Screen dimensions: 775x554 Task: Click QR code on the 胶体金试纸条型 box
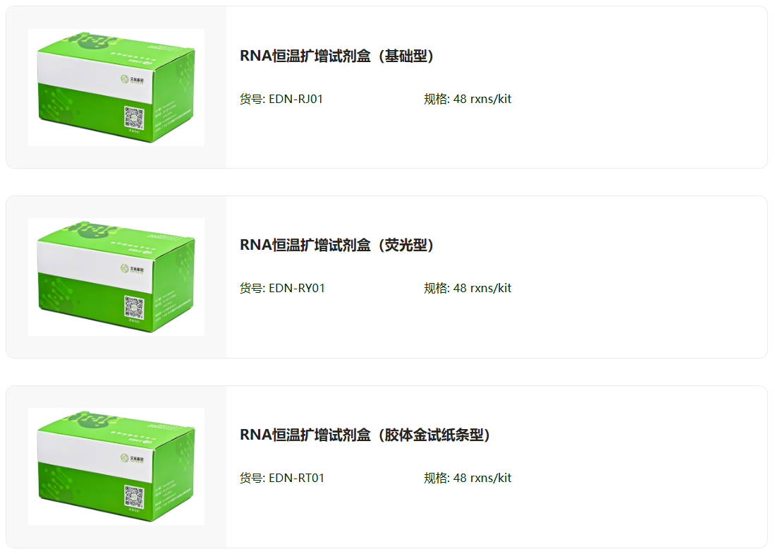pyautogui.click(x=134, y=498)
